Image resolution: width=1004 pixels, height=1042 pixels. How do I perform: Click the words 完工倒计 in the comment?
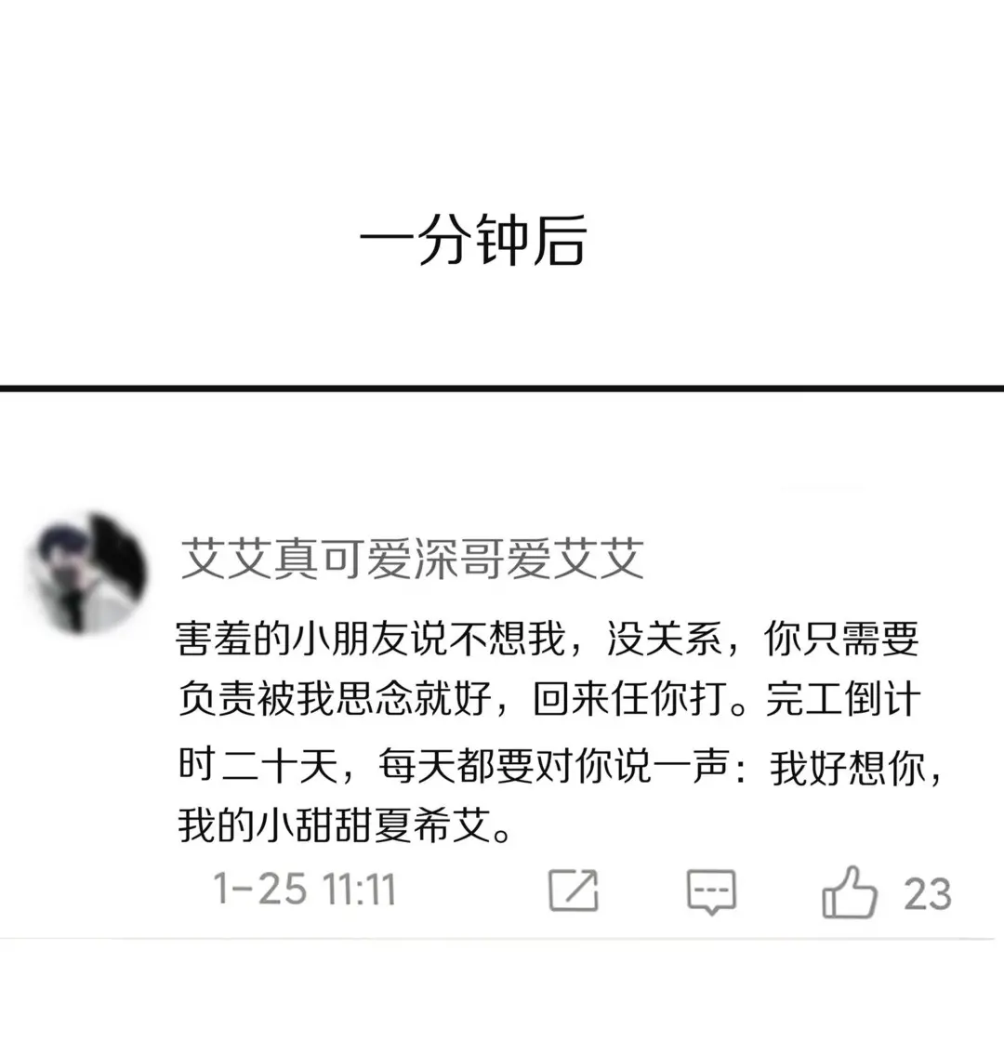point(842,700)
